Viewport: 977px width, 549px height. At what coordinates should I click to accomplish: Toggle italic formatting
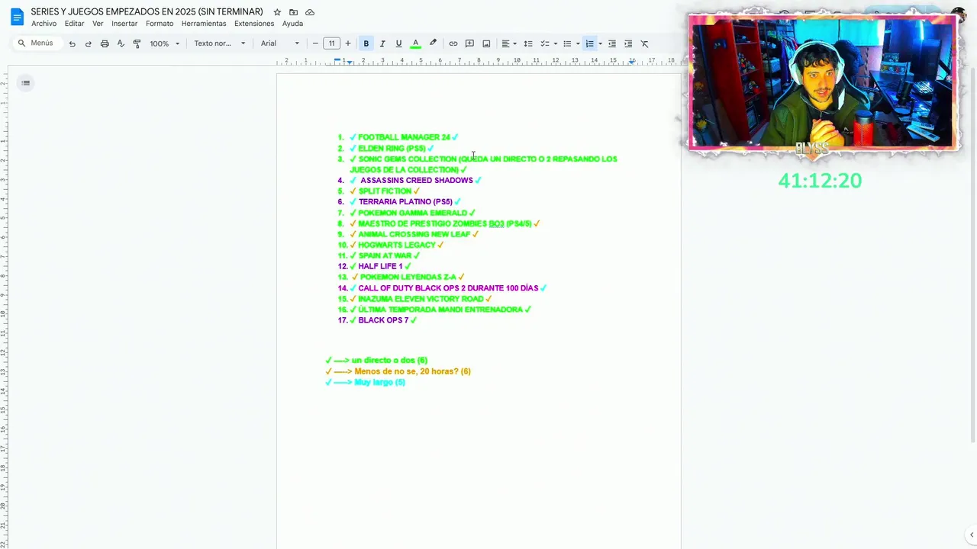coord(382,43)
